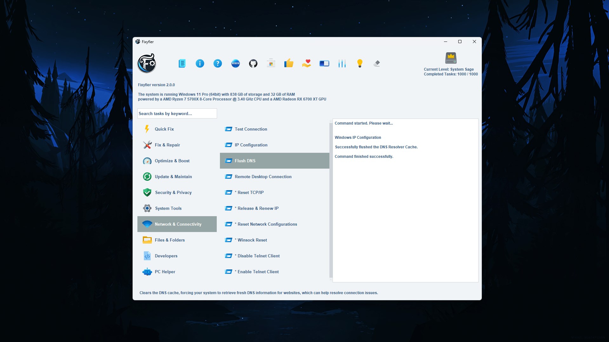This screenshot has height=342, width=609.
Task: Switch to the Developers category
Action: [x=177, y=256]
